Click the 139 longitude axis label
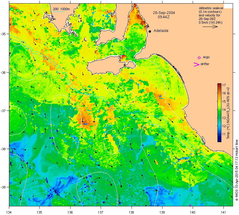The image size is (239, 215). [162, 212]
